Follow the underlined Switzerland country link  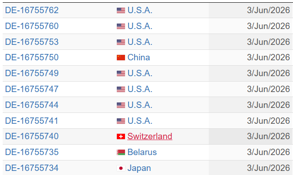[x=150, y=136]
